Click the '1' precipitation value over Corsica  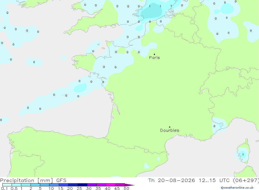tap(243, 154)
